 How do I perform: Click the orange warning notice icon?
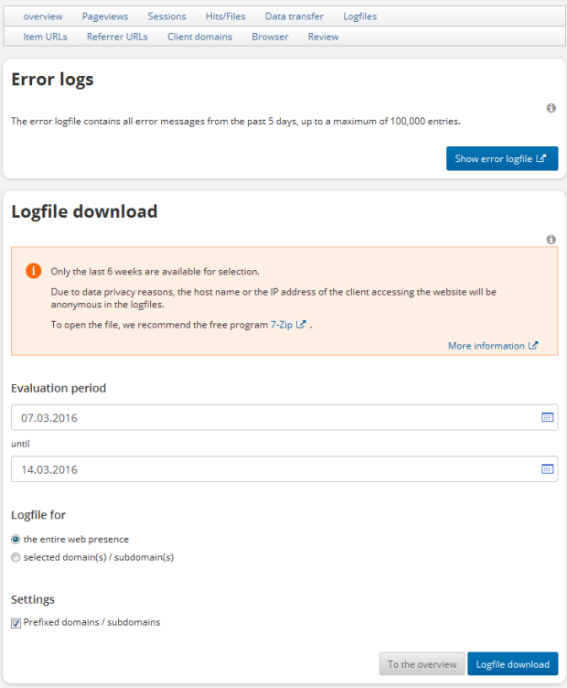(34, 271)
